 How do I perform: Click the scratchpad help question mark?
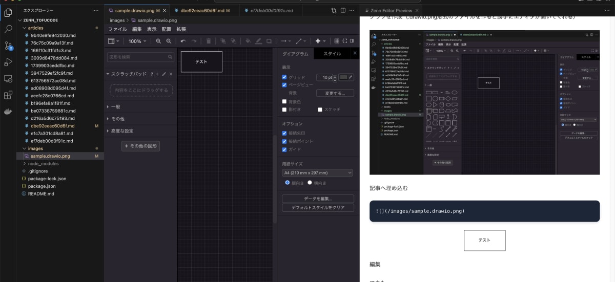(x=151, y=74)
